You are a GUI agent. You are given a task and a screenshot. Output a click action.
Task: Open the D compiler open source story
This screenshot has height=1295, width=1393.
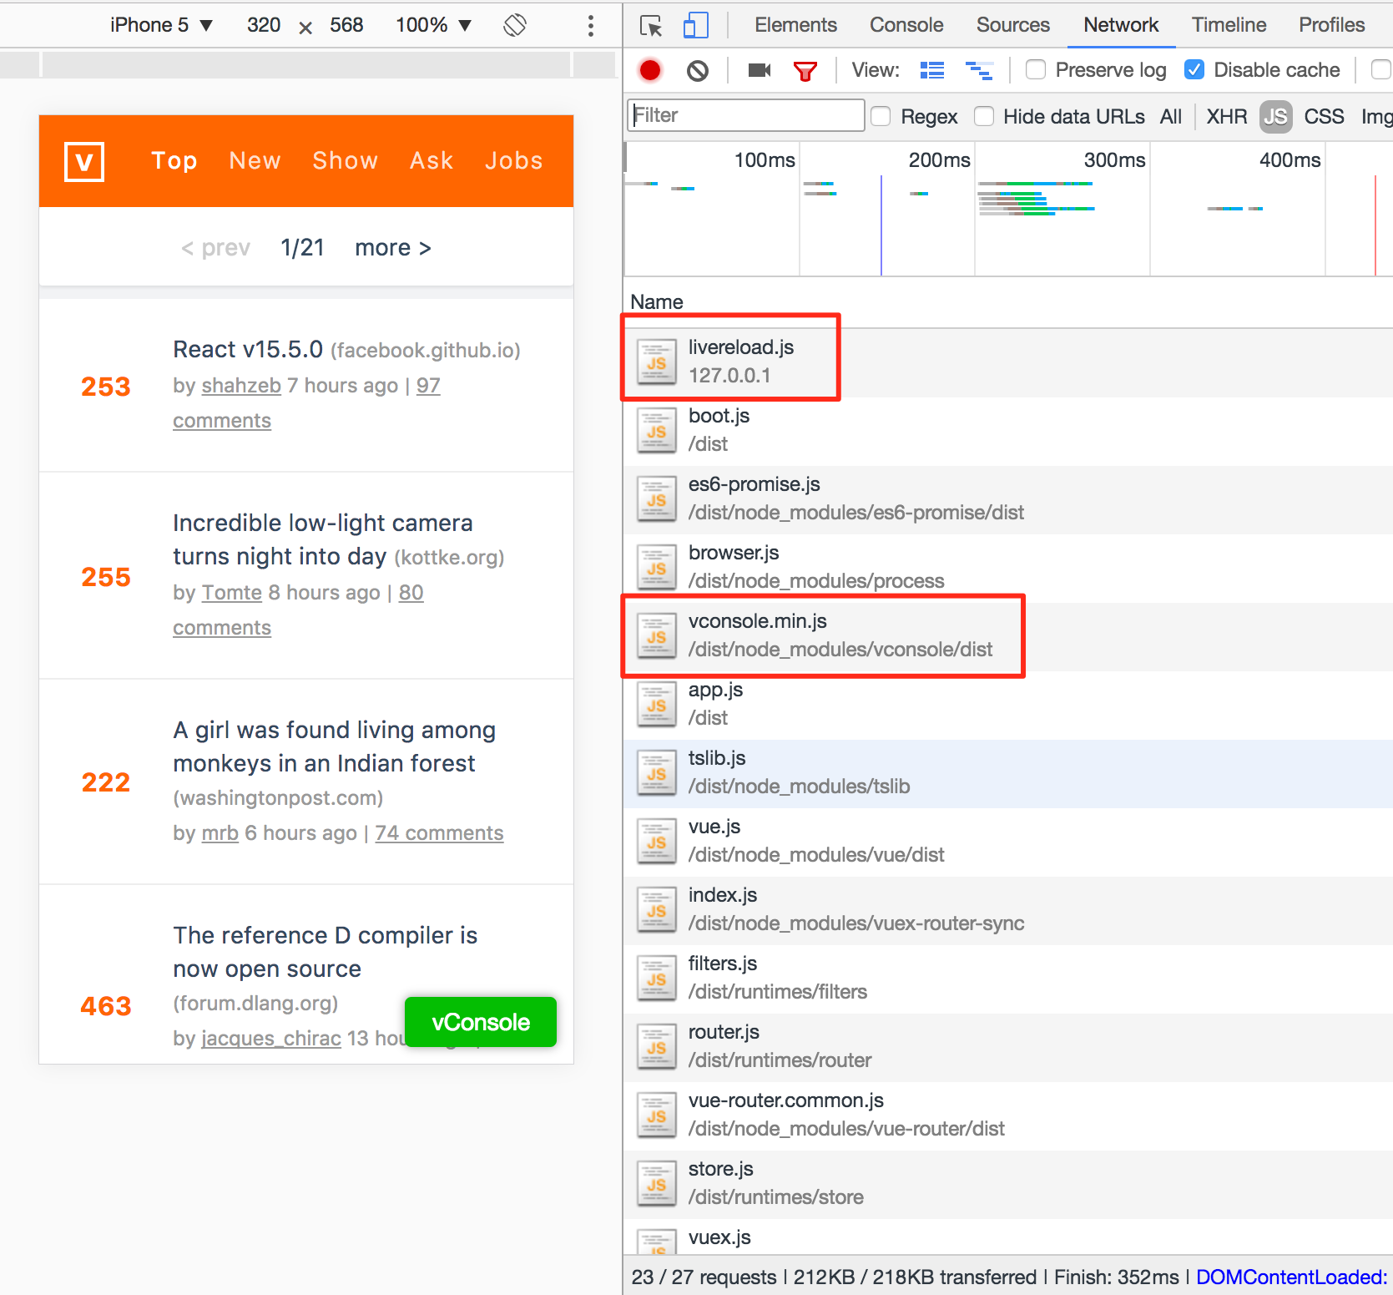point(326,952)
